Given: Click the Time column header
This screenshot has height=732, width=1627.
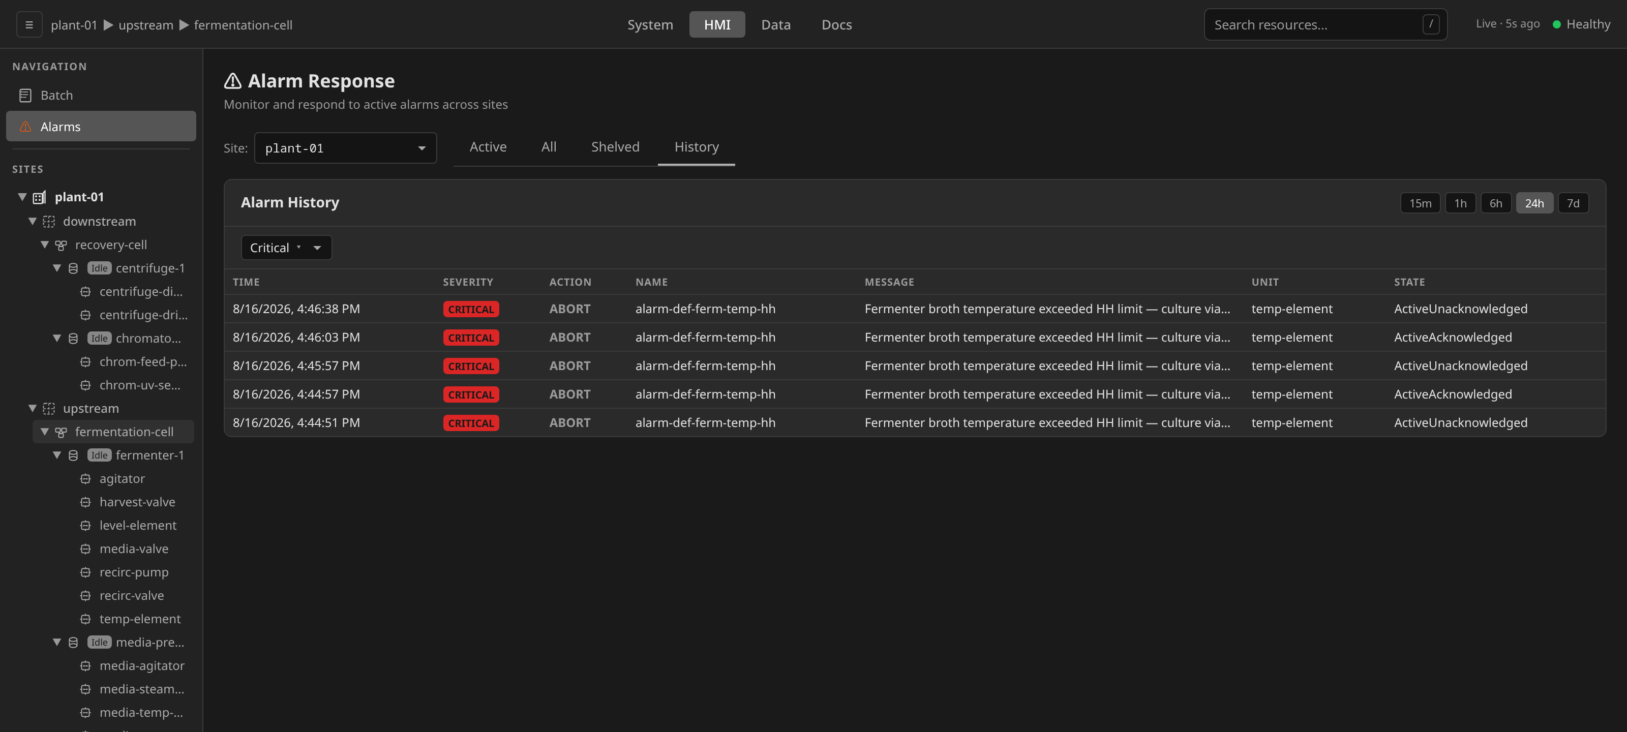Looking at the screenshot, I should [x=246, y=282].
